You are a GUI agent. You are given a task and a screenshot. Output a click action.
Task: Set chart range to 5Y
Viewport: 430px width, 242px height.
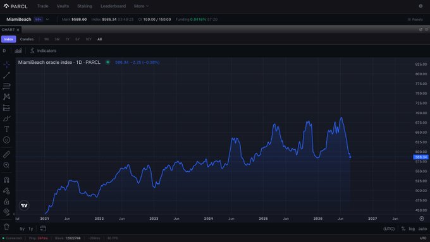pos(78,39)
